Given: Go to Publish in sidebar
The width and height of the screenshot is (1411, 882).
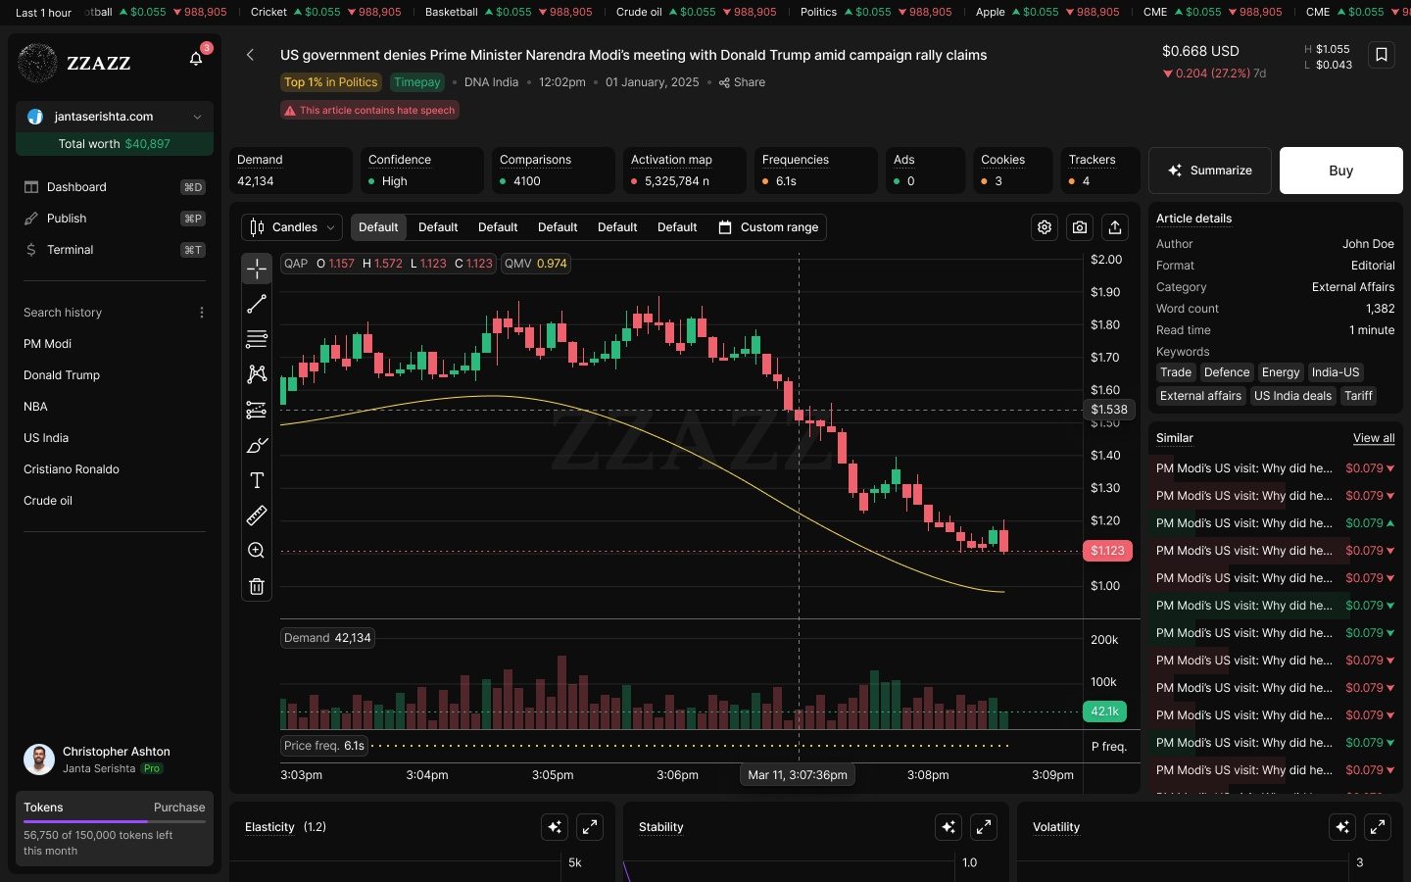Looking at the screenshot, I should [67, 219].
